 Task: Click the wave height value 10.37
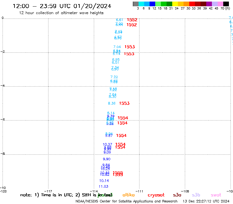point(107,144)
